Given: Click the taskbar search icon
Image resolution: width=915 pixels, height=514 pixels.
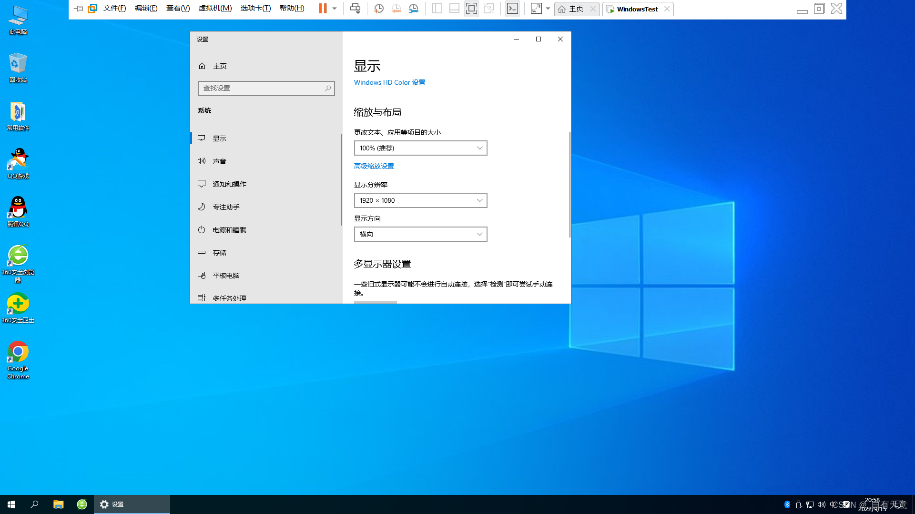Looking at the screenshot, I should (x=34, y=504).
